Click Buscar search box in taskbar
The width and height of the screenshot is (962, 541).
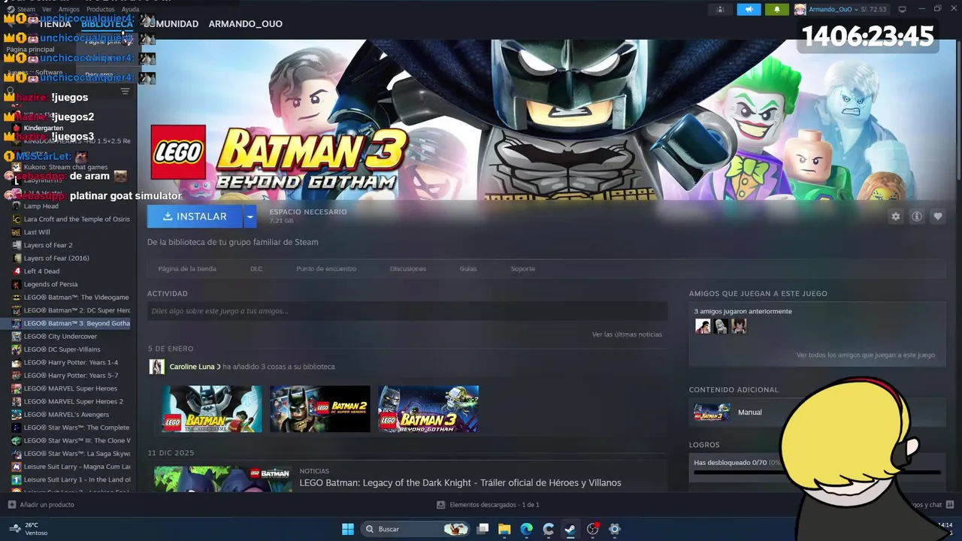coord(415,529)
